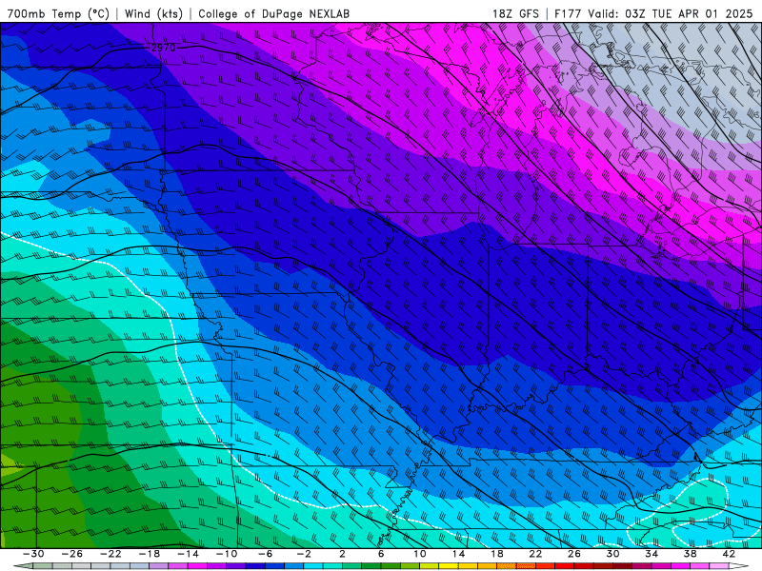Viewport: 762px width, 571px height.
Task: Click 'F177 Valid: 03Z TUE APR 01 2025'
Action: 653,13
